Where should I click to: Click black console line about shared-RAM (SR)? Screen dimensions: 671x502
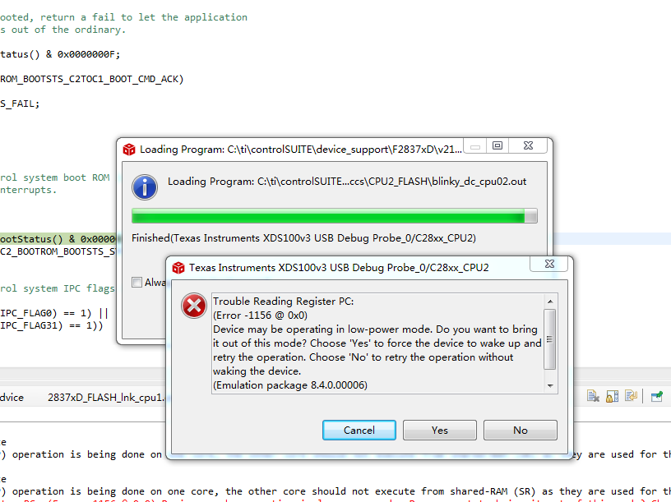tap(335, 491)
